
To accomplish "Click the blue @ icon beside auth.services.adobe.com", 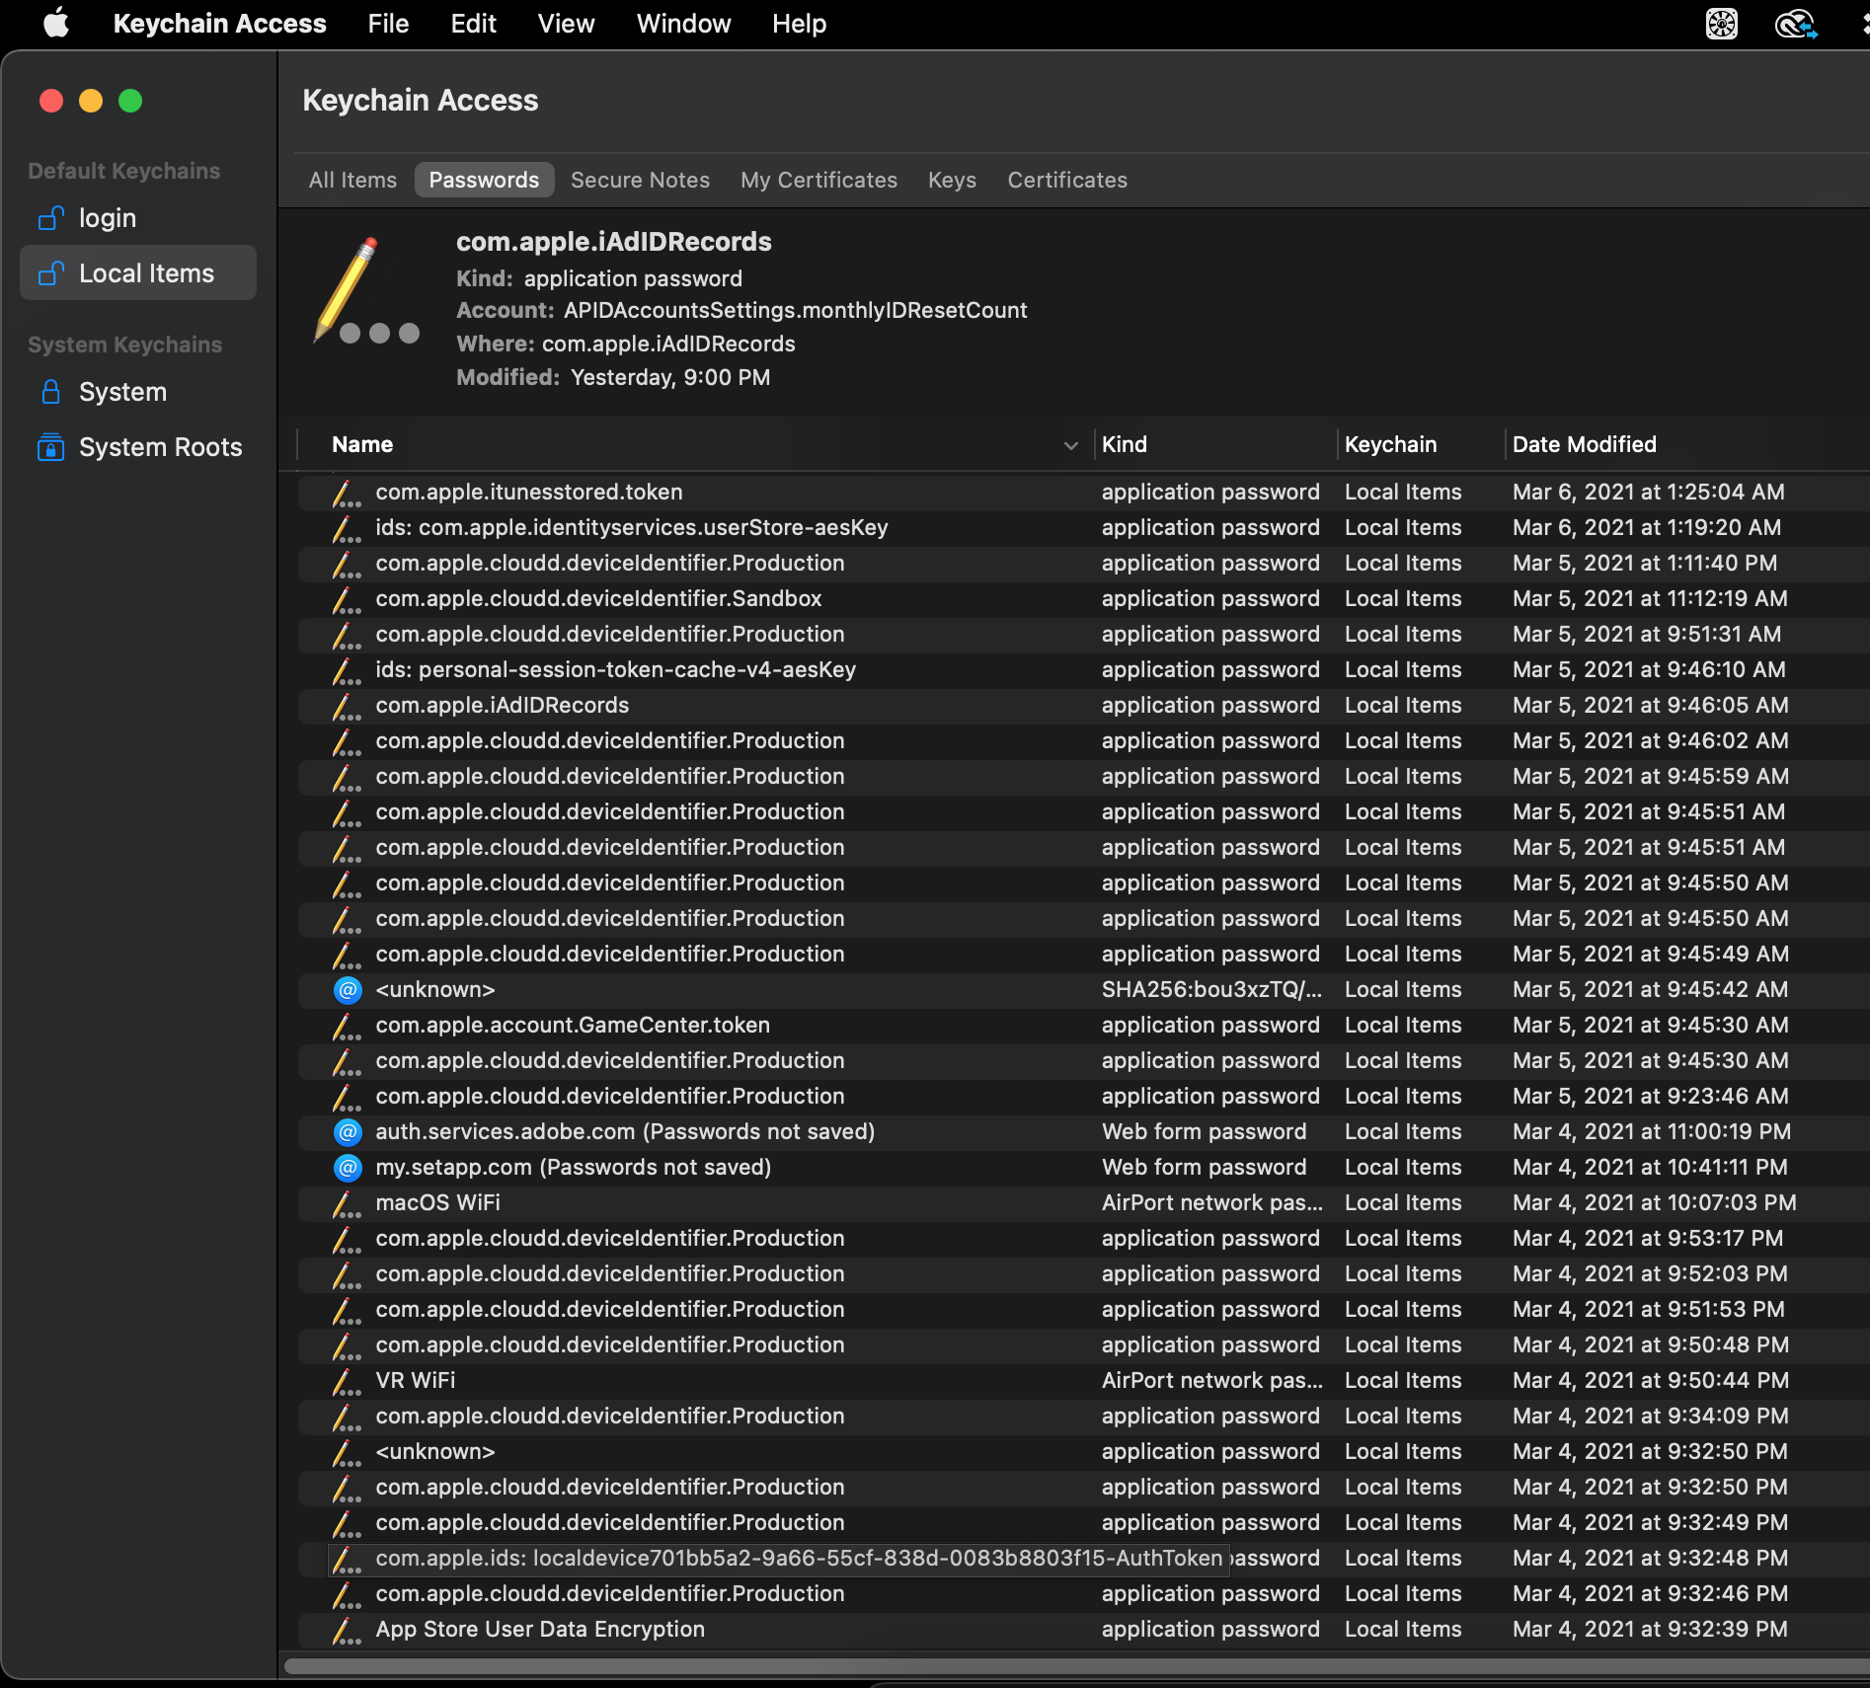I will point(348,1131).
